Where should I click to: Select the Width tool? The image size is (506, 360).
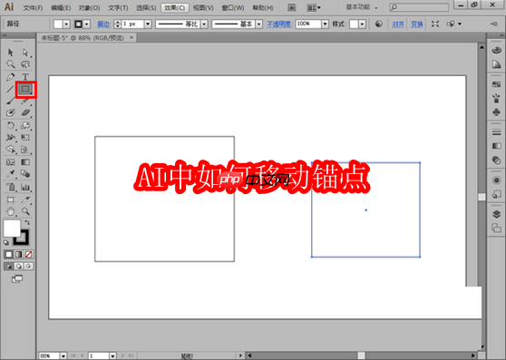[10, 138]
